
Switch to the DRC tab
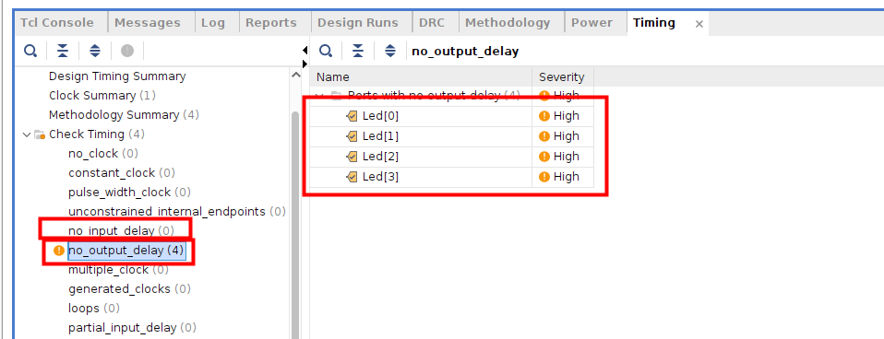coord(432,23)
